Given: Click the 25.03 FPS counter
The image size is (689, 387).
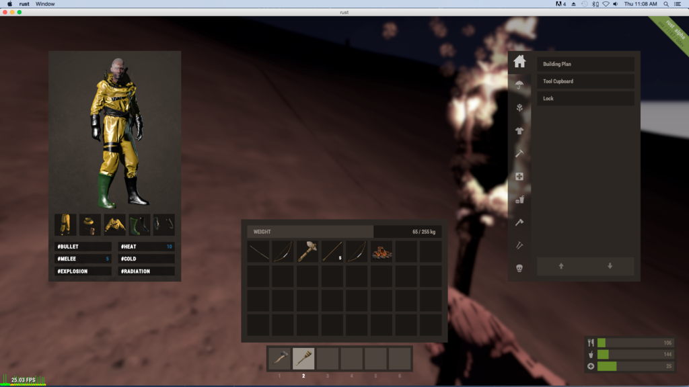Looking at the screenshot, I should [24, 380].
